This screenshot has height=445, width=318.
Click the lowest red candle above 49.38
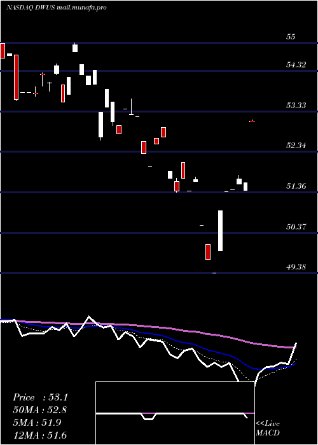pos(208,252)
